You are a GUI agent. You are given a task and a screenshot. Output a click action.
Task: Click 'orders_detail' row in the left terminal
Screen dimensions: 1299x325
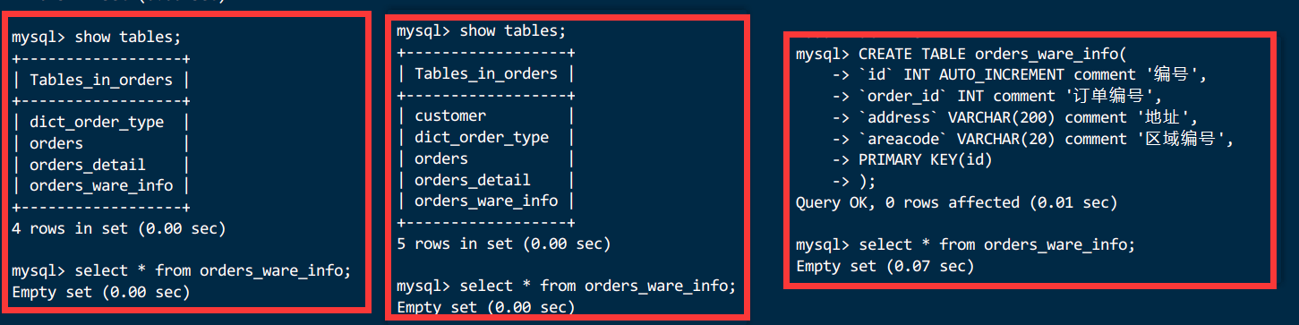point(88,165)
